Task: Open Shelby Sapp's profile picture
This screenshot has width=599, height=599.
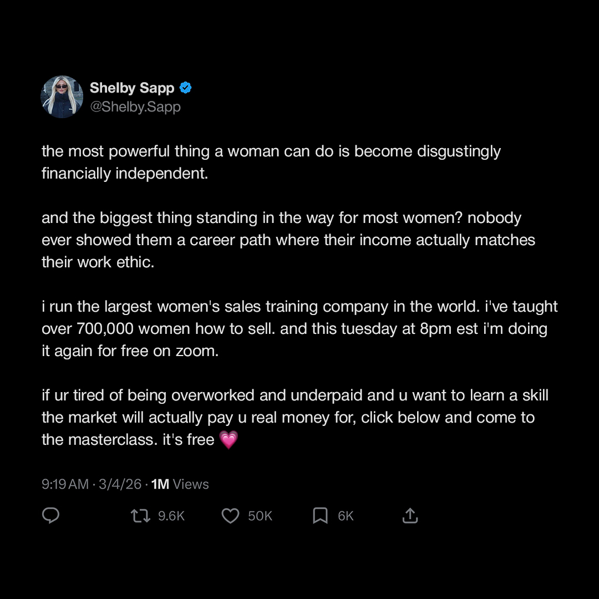Action: click(62, 97)
